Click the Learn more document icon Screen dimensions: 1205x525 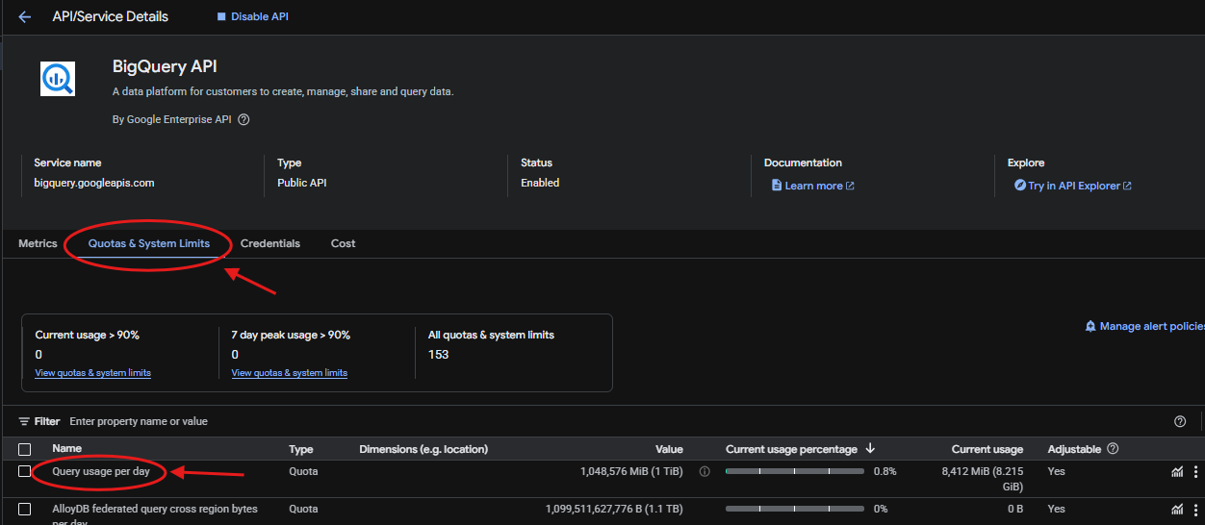777,186
